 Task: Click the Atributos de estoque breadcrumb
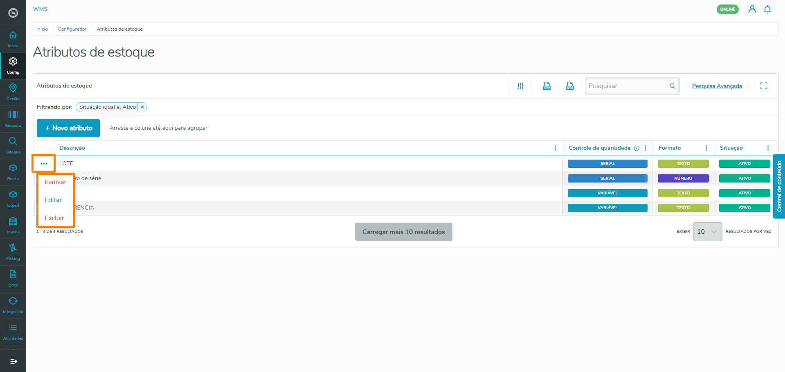point(119,29)
